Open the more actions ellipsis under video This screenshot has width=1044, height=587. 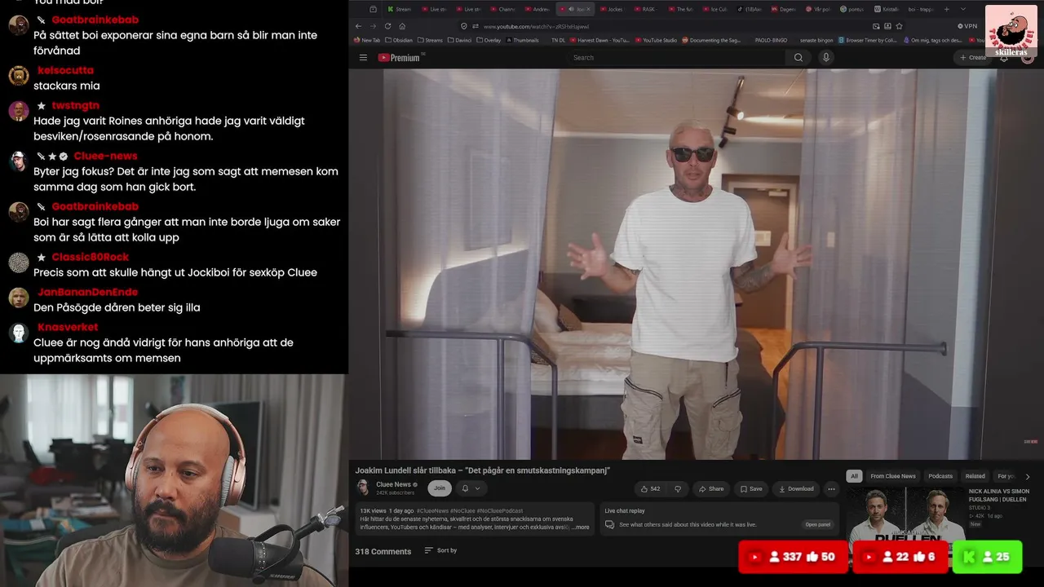pos(831,489)
